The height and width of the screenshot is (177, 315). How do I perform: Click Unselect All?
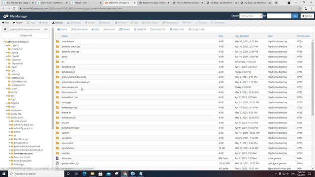(157, 29)
